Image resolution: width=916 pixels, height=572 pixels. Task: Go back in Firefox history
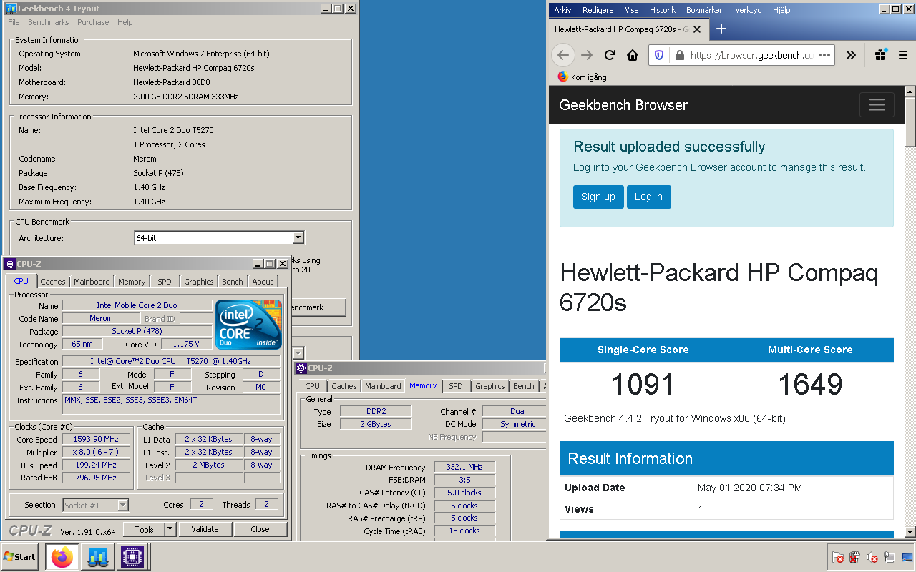click(x=563, y=55)
